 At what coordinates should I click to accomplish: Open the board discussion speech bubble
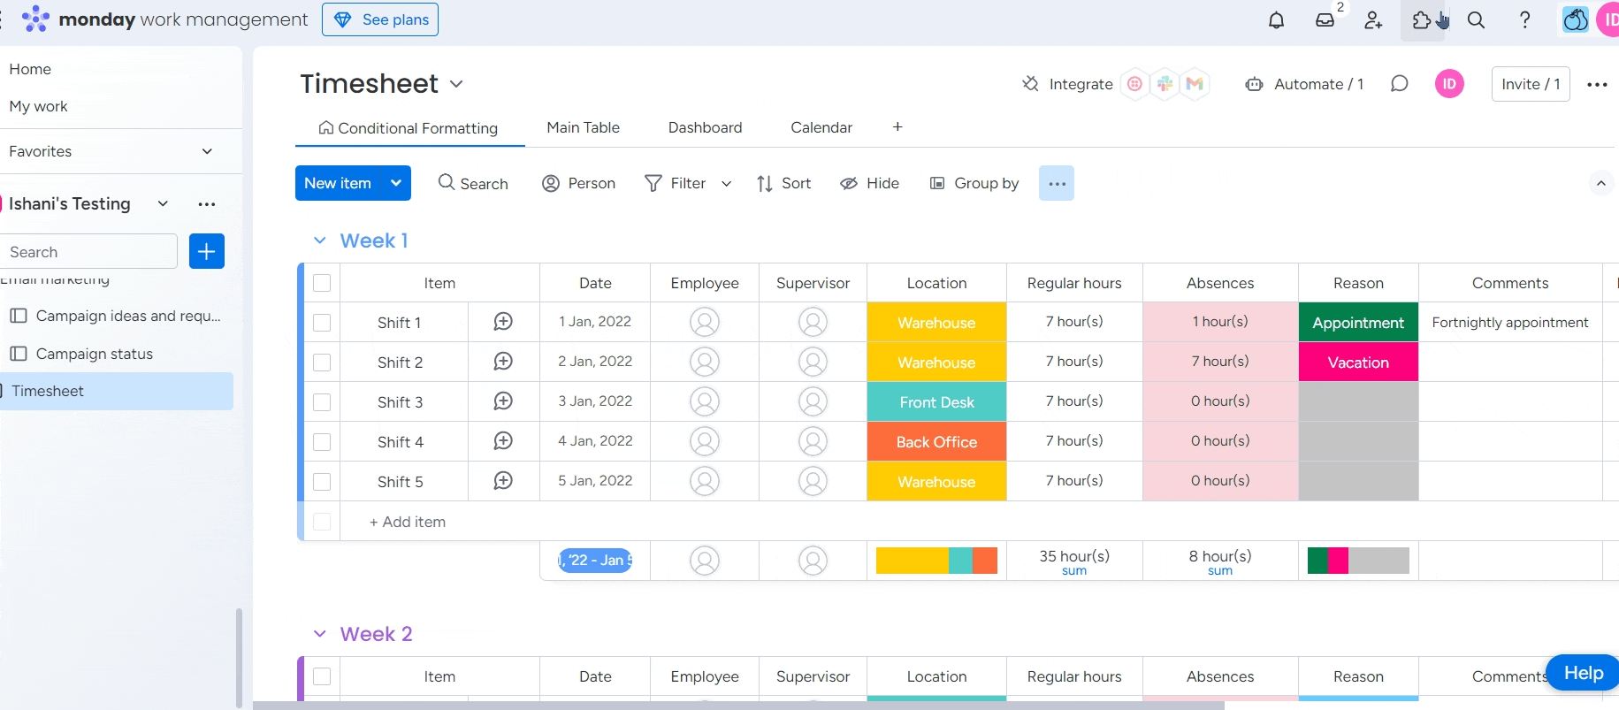click(1399, 84)
